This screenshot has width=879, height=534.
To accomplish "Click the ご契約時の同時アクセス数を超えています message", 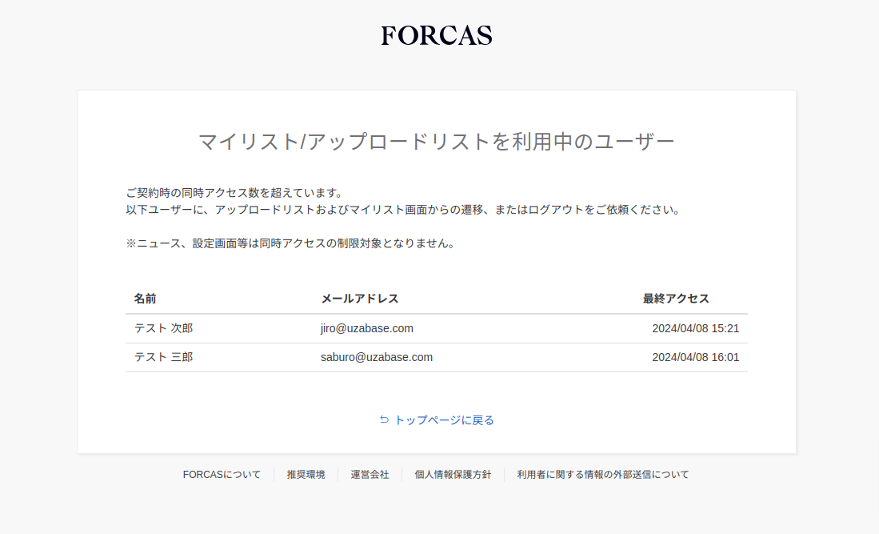I will point(234,193).
